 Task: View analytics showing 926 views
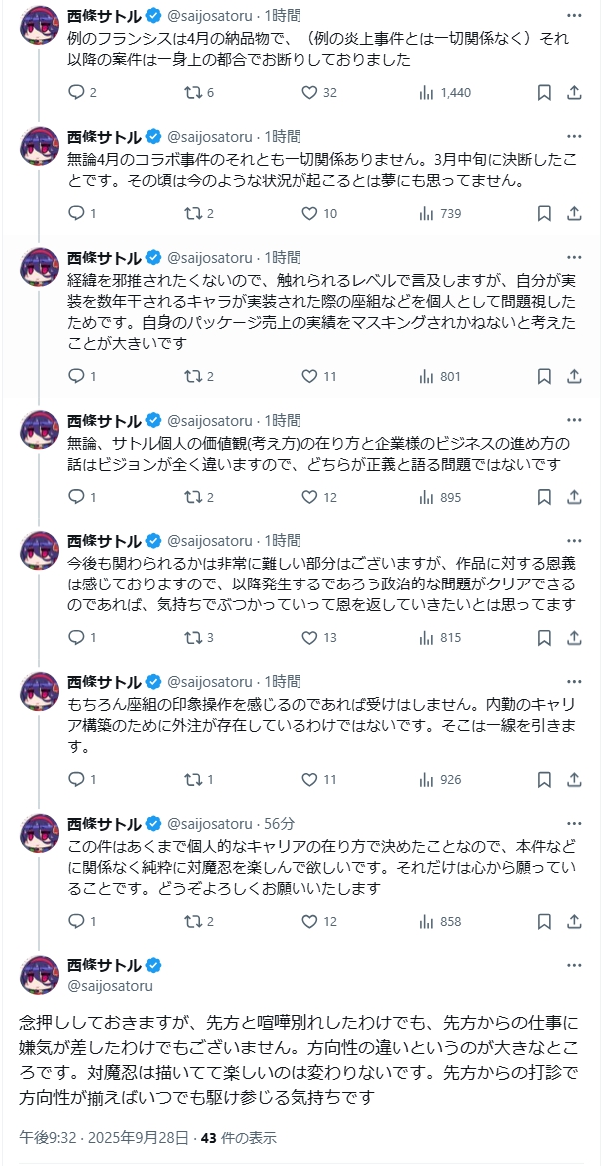click(x=426, y=779)
